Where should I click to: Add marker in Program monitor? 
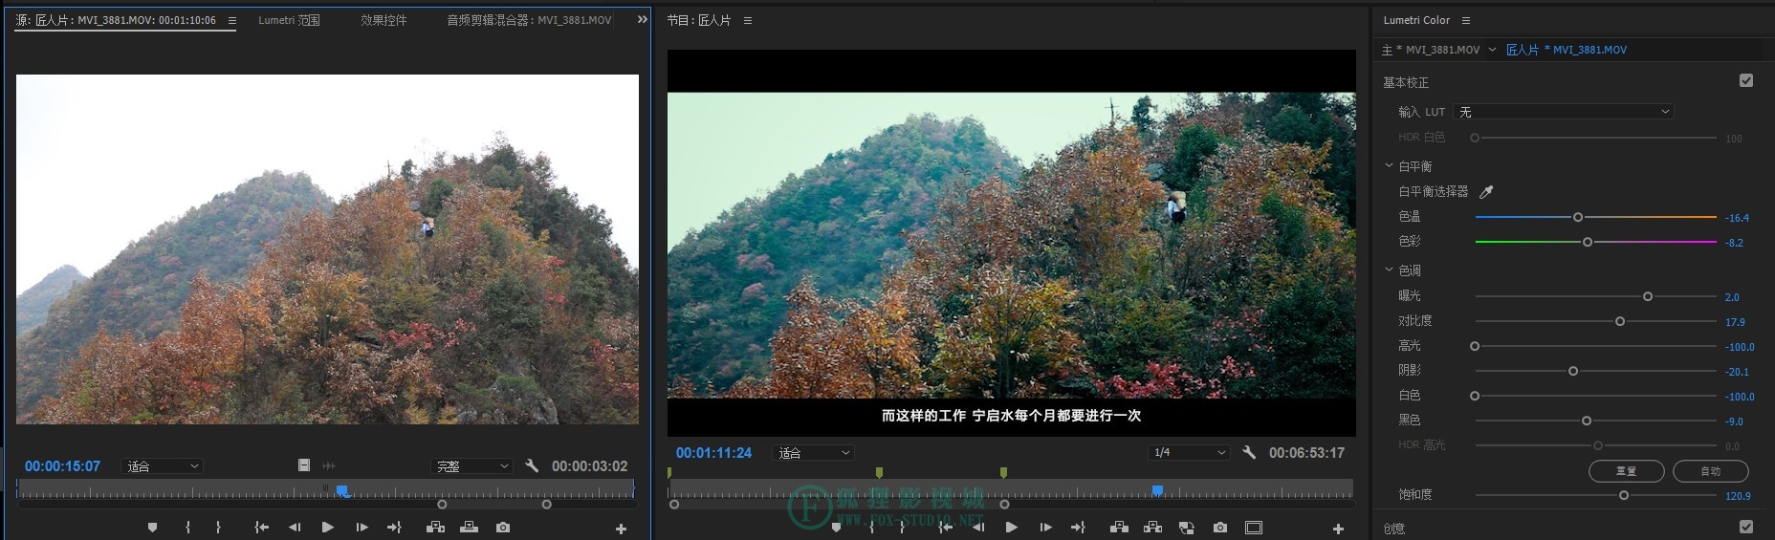point(836,528)
